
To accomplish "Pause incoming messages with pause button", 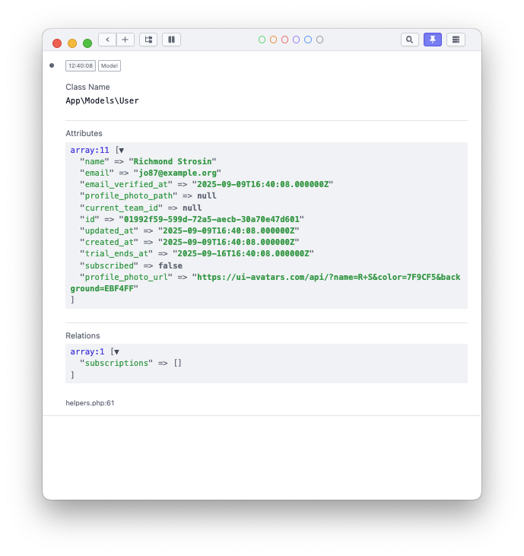I will pos(172,40).
